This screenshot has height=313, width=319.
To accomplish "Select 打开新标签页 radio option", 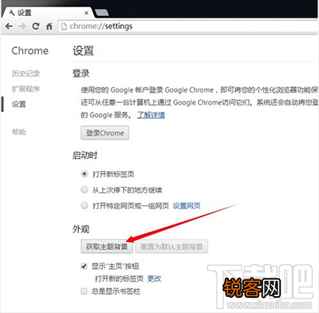I will click(85, 174).
